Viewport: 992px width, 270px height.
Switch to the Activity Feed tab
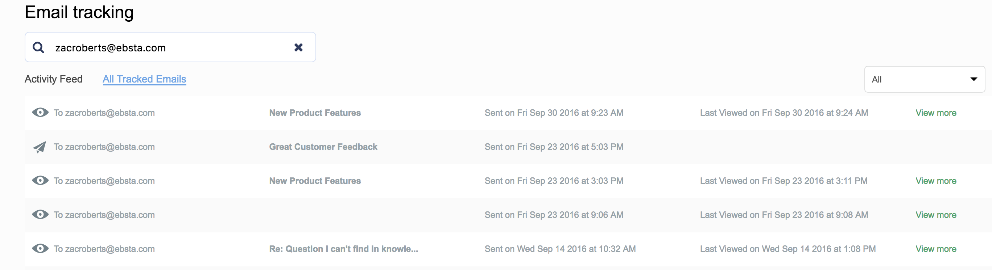click(x=54, y=79)
